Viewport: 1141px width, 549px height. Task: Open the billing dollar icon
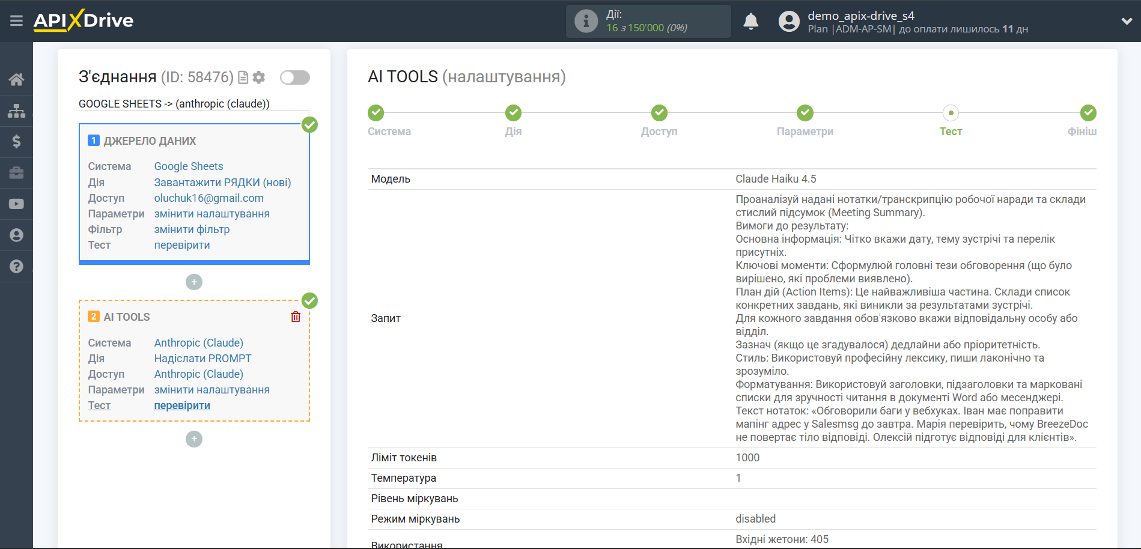[x=16, y=142]
